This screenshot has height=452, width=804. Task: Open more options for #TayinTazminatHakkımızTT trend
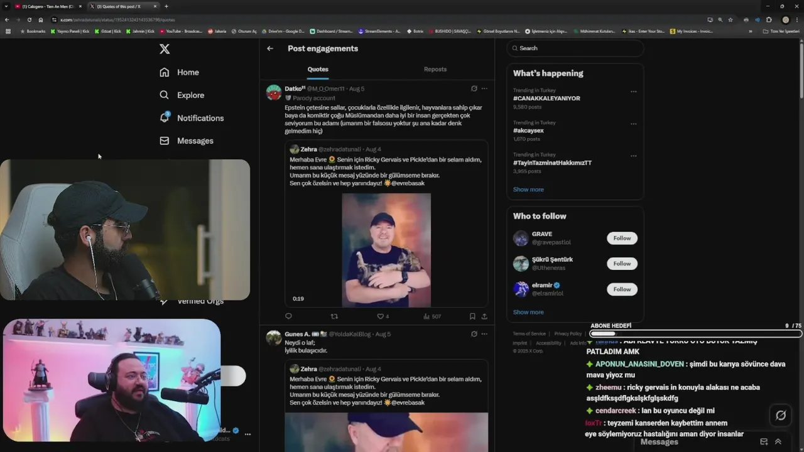coord(633,156)
